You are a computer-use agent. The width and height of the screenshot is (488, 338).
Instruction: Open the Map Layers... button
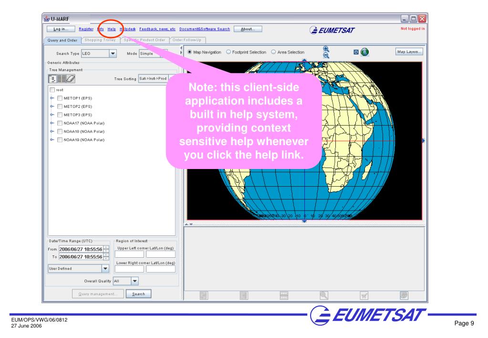click(x=409, y=52)
